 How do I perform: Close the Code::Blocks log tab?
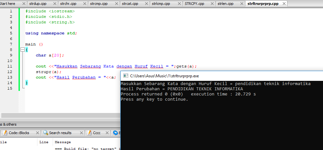(x=37, y=133)
